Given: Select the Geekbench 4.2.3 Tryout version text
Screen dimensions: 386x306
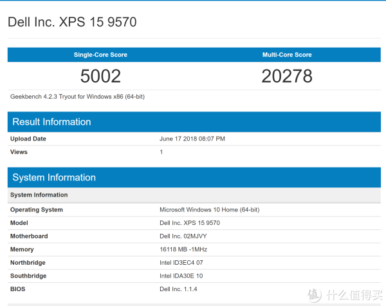Looking at the screenshot, I should pos(77,97).
